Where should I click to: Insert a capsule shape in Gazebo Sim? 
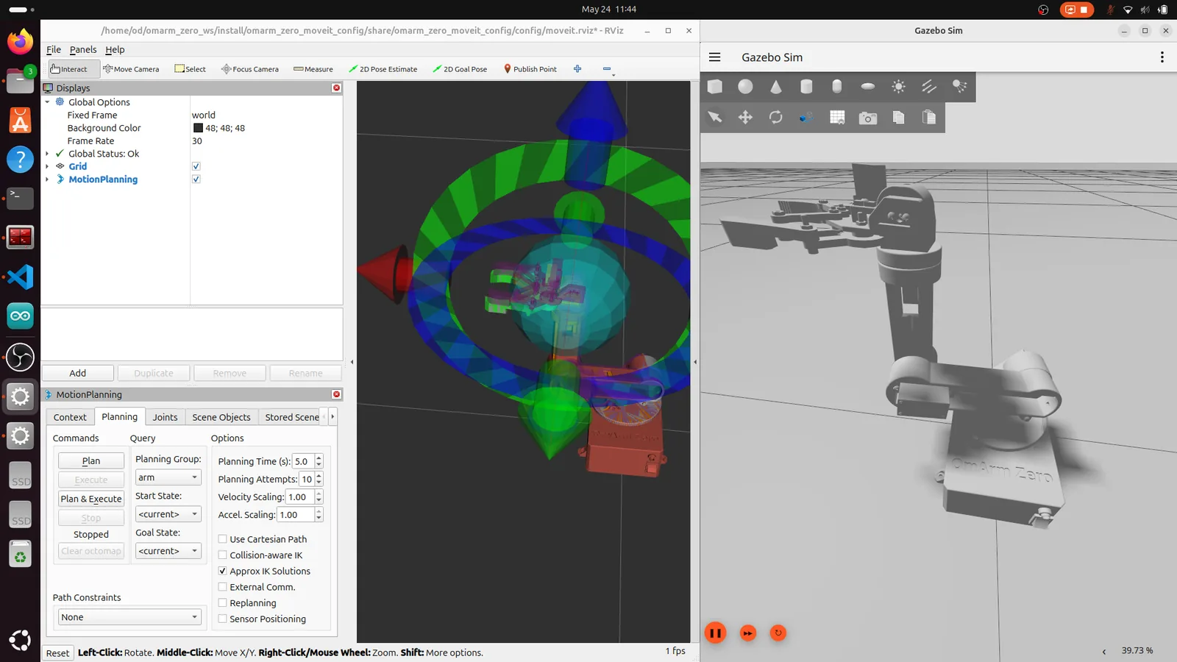tap(837, 87)
